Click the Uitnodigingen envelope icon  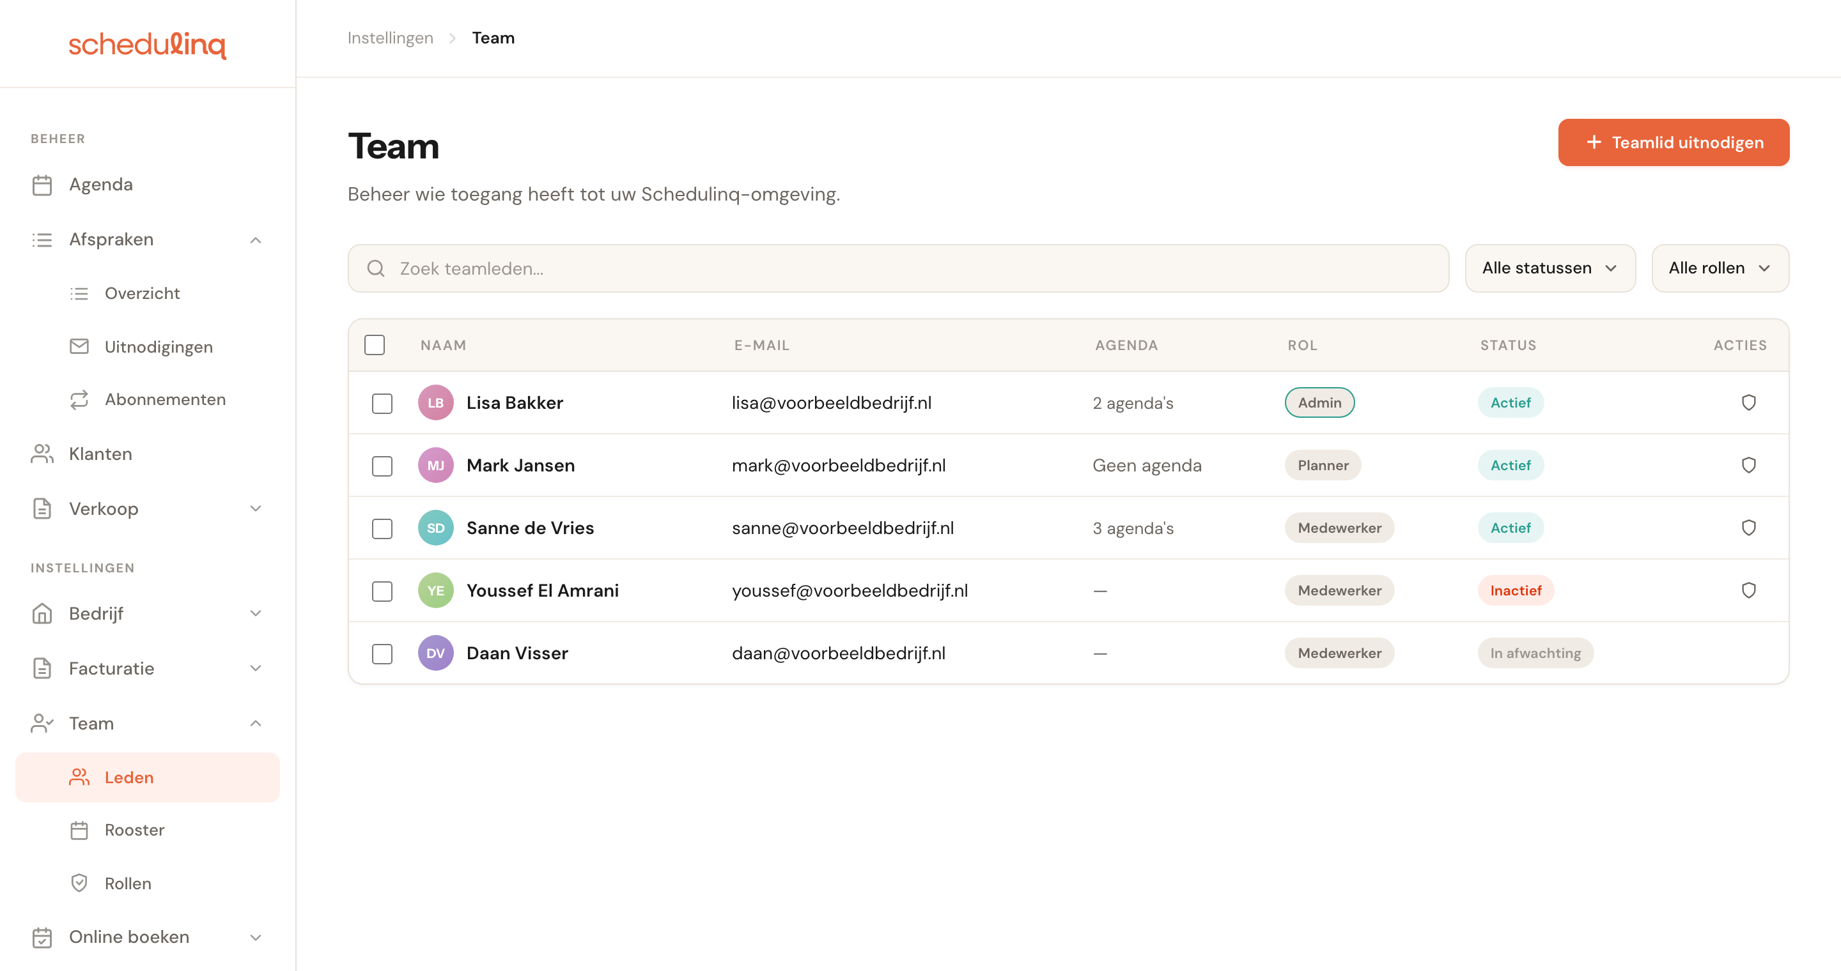(x=79, y=346)
